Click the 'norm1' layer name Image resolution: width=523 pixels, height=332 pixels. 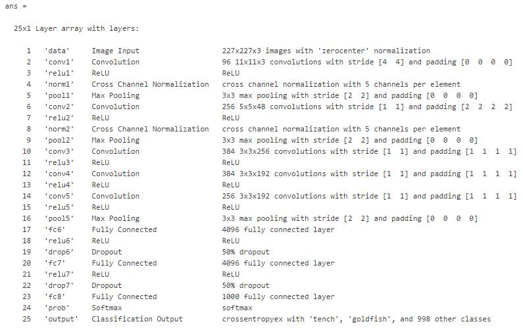pos(59,84)
